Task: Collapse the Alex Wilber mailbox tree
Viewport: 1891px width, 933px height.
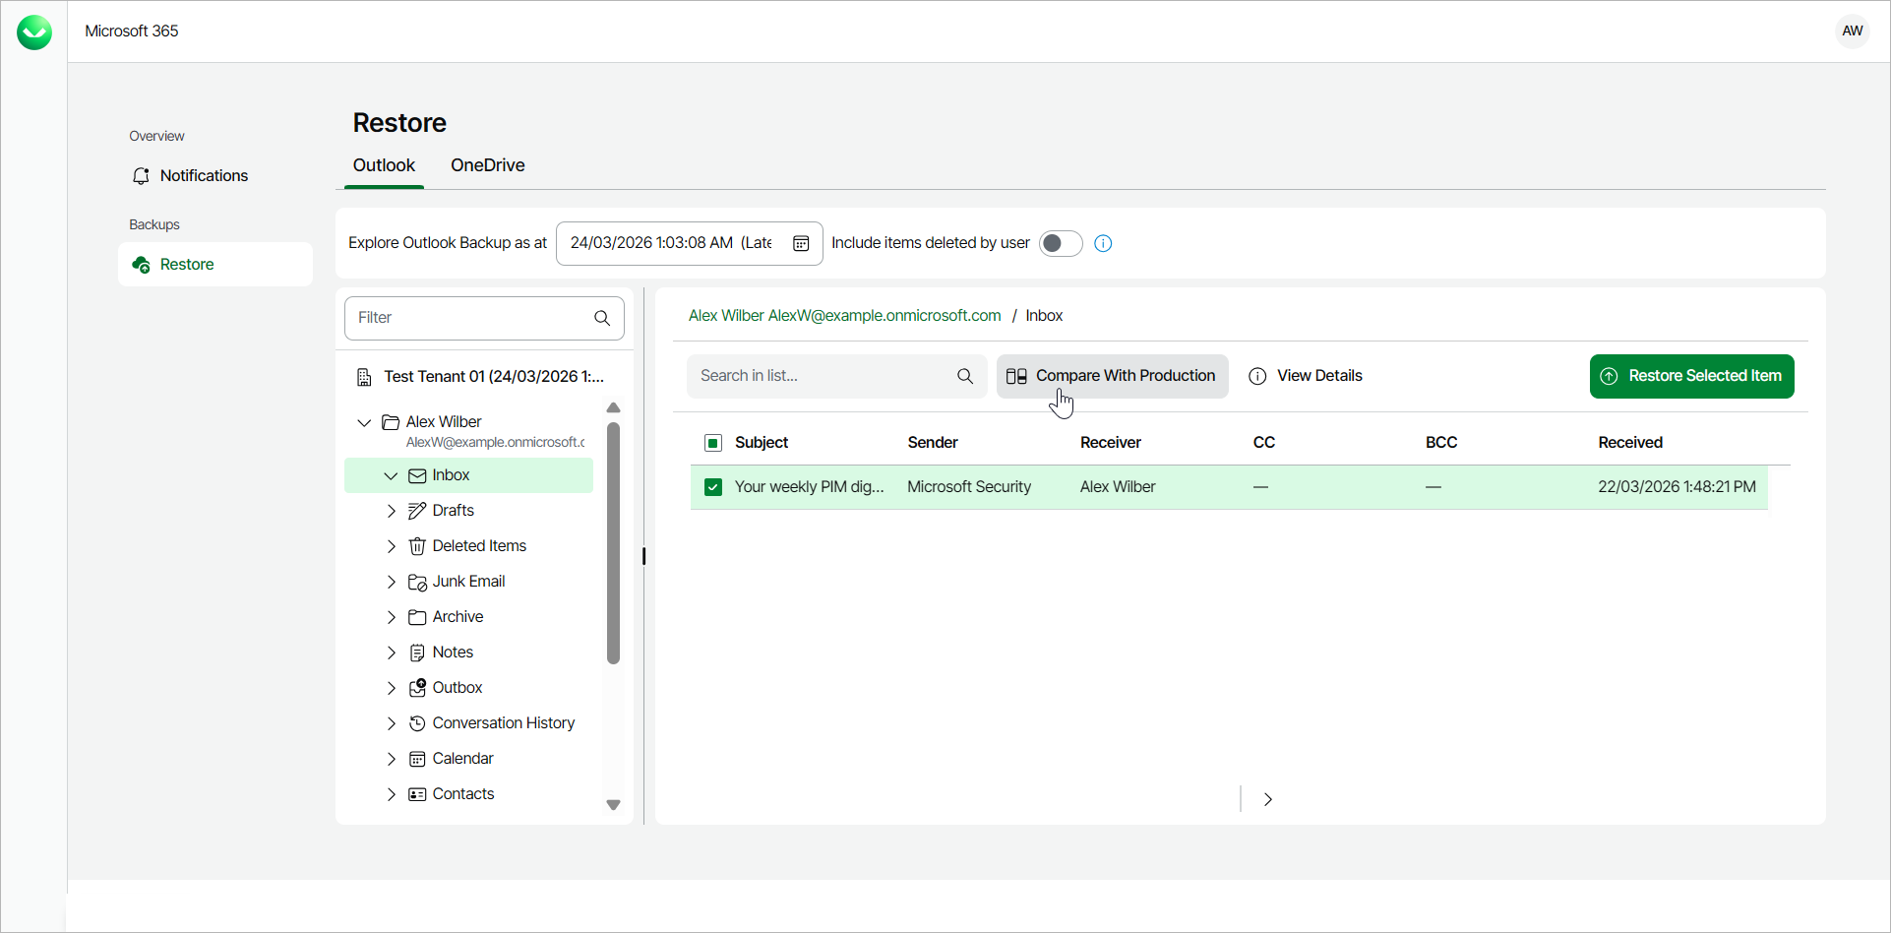Action: [x=364, y=422]
